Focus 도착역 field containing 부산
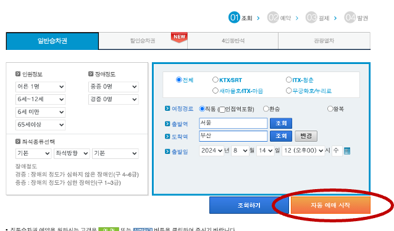Screen dimensions: 394x231 pyautogui.click(x=233, y=136)
